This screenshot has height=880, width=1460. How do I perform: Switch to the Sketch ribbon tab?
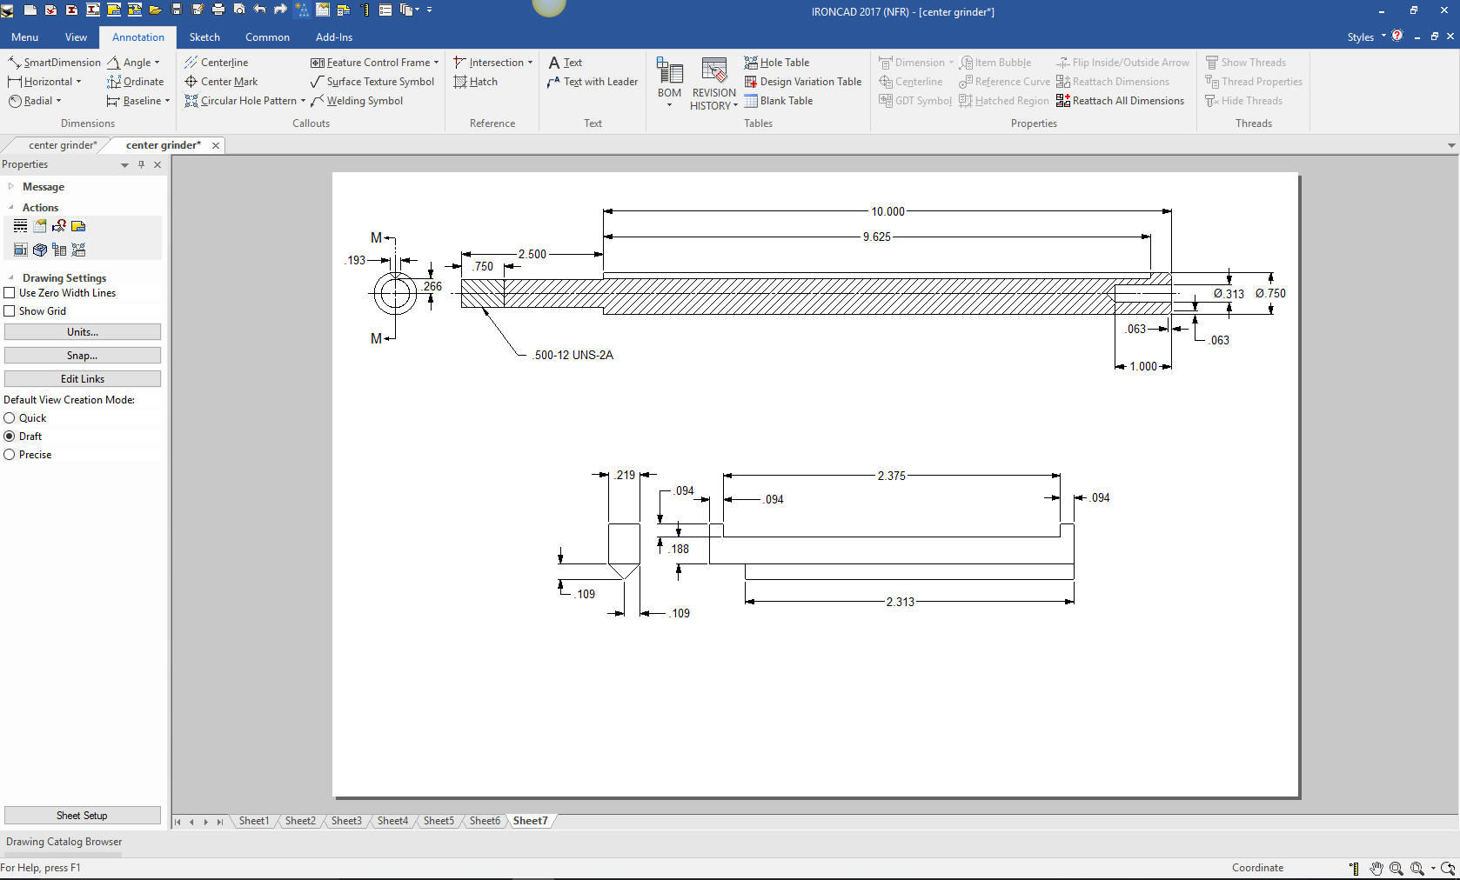(x=204, y=37)
